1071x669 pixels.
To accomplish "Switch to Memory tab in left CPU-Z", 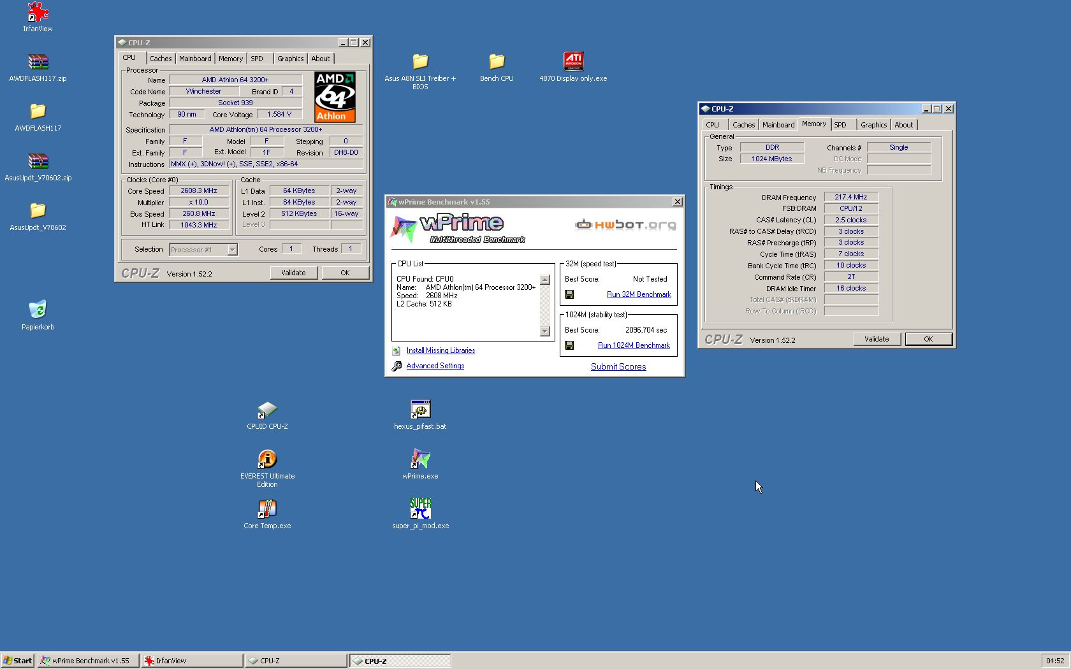I will tap(231, 59).
